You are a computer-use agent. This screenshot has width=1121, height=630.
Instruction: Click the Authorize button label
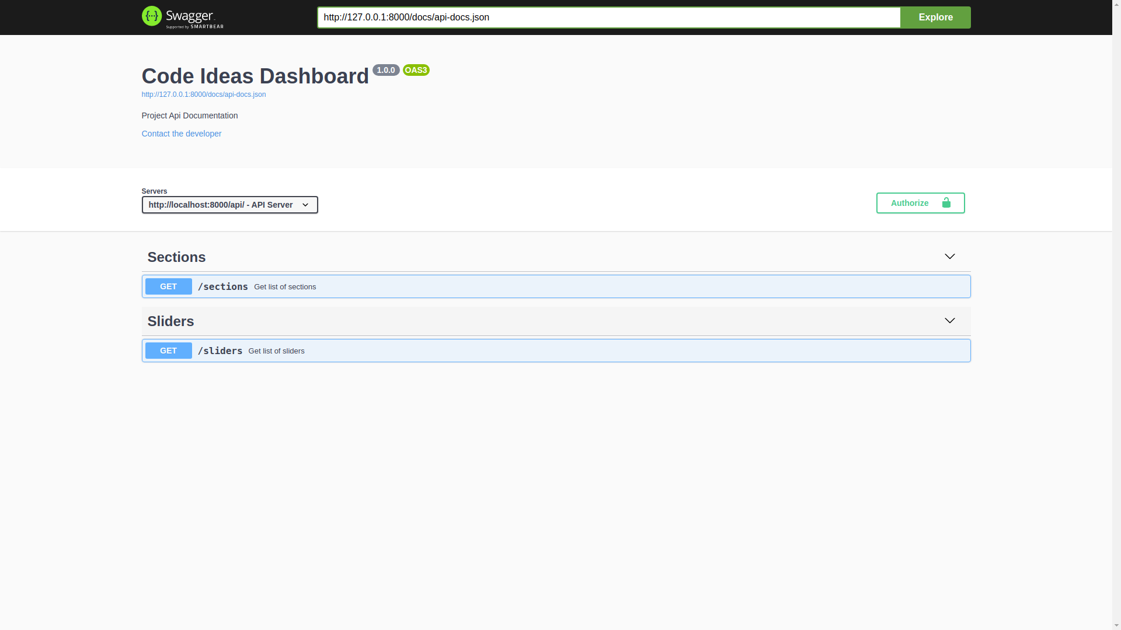(909, 203)
